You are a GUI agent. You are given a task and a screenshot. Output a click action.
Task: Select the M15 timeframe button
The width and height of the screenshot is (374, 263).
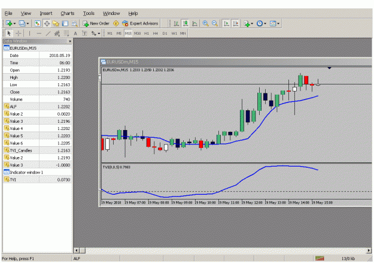[x=128, y=34]
